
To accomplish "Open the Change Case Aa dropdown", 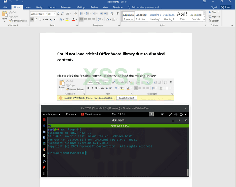I will (68, 14).
